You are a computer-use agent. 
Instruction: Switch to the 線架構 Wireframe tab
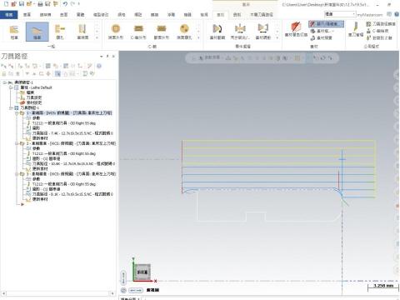45,14
